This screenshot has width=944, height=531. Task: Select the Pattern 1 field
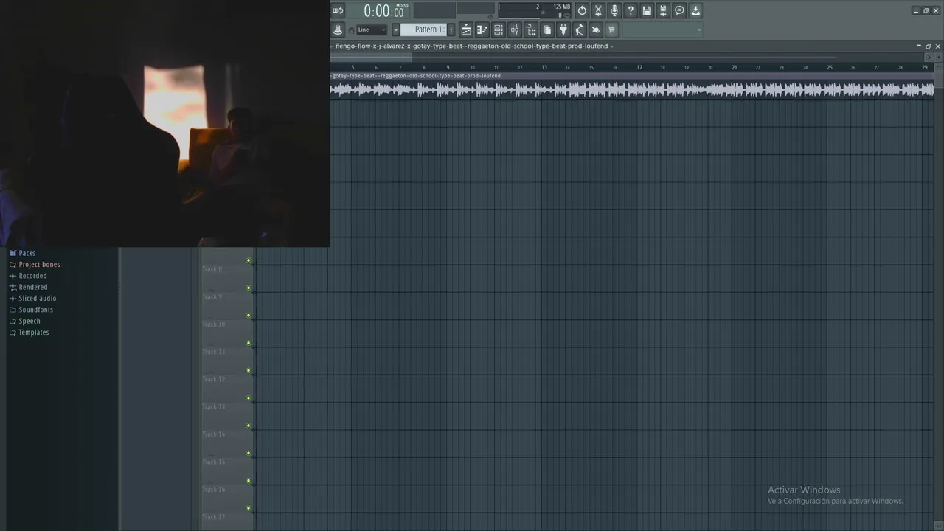pos(424,29)
